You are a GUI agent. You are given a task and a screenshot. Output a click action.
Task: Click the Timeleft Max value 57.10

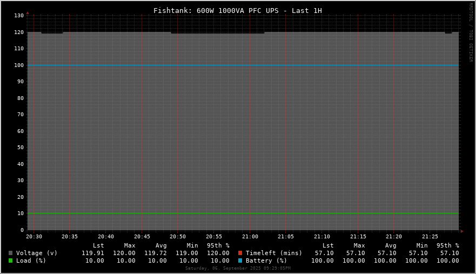point(356,253)
